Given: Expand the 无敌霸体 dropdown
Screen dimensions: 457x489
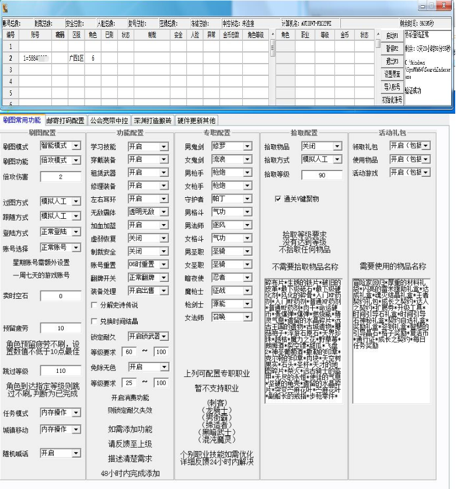Looking at the screenshot, I should (x=148, y=212).
